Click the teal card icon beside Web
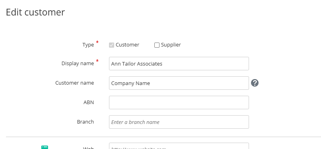 (45, 147)
